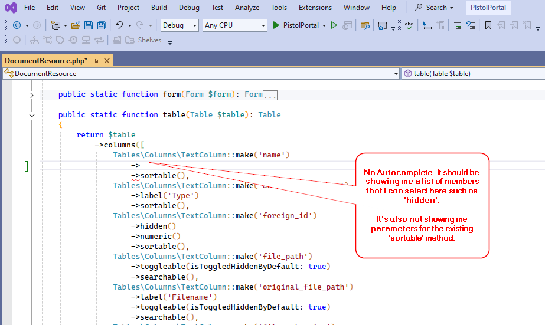The height and width of the screenshot is (325, 545).
Task: Click Start Without Debugging outlined play icon
Action: coord(334,25)
